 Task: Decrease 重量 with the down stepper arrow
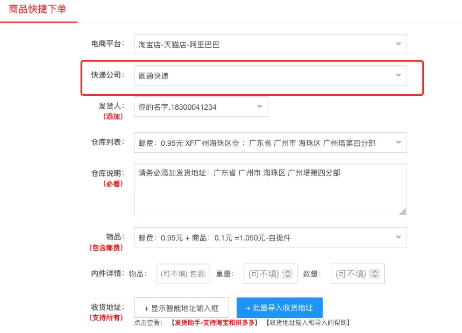288,277
